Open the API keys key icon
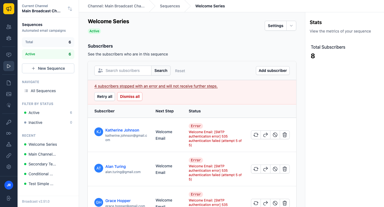Image resolution: width=384 pixels, height=207 pixels. [x=9, y=122]
